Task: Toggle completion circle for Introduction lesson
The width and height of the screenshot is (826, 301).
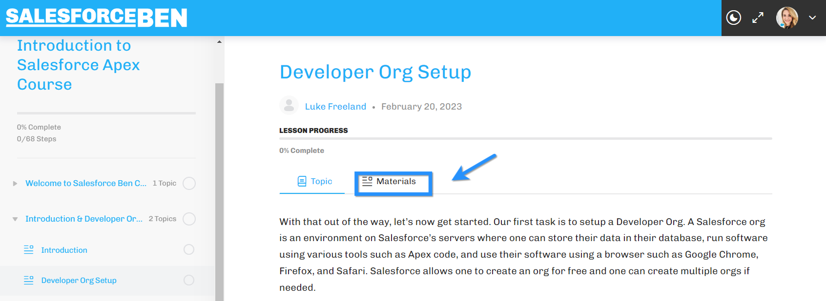Action: point(189,249)
